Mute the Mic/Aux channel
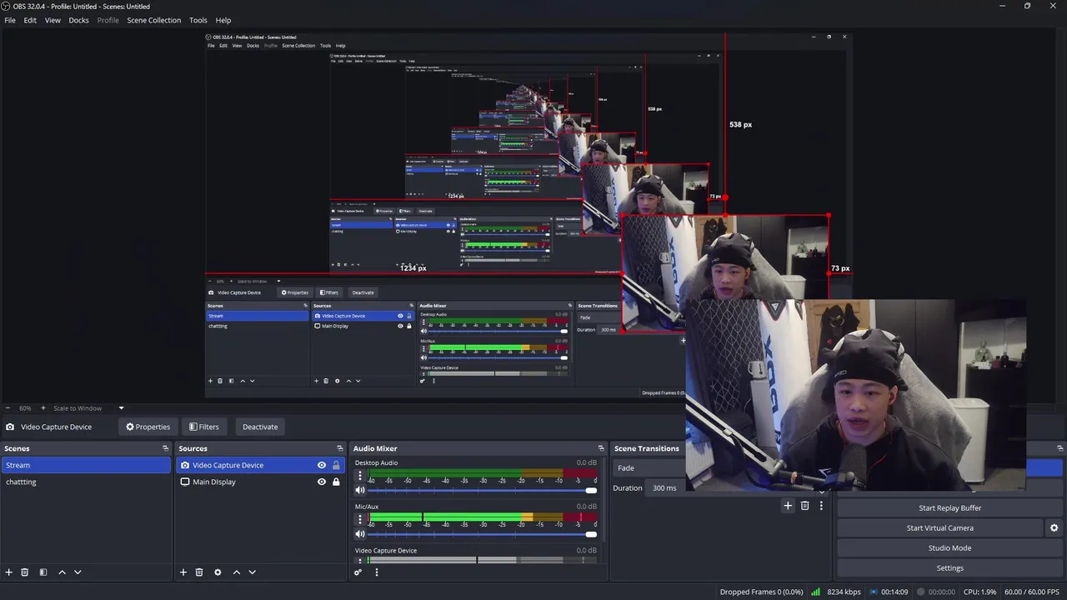 [360, 534]
